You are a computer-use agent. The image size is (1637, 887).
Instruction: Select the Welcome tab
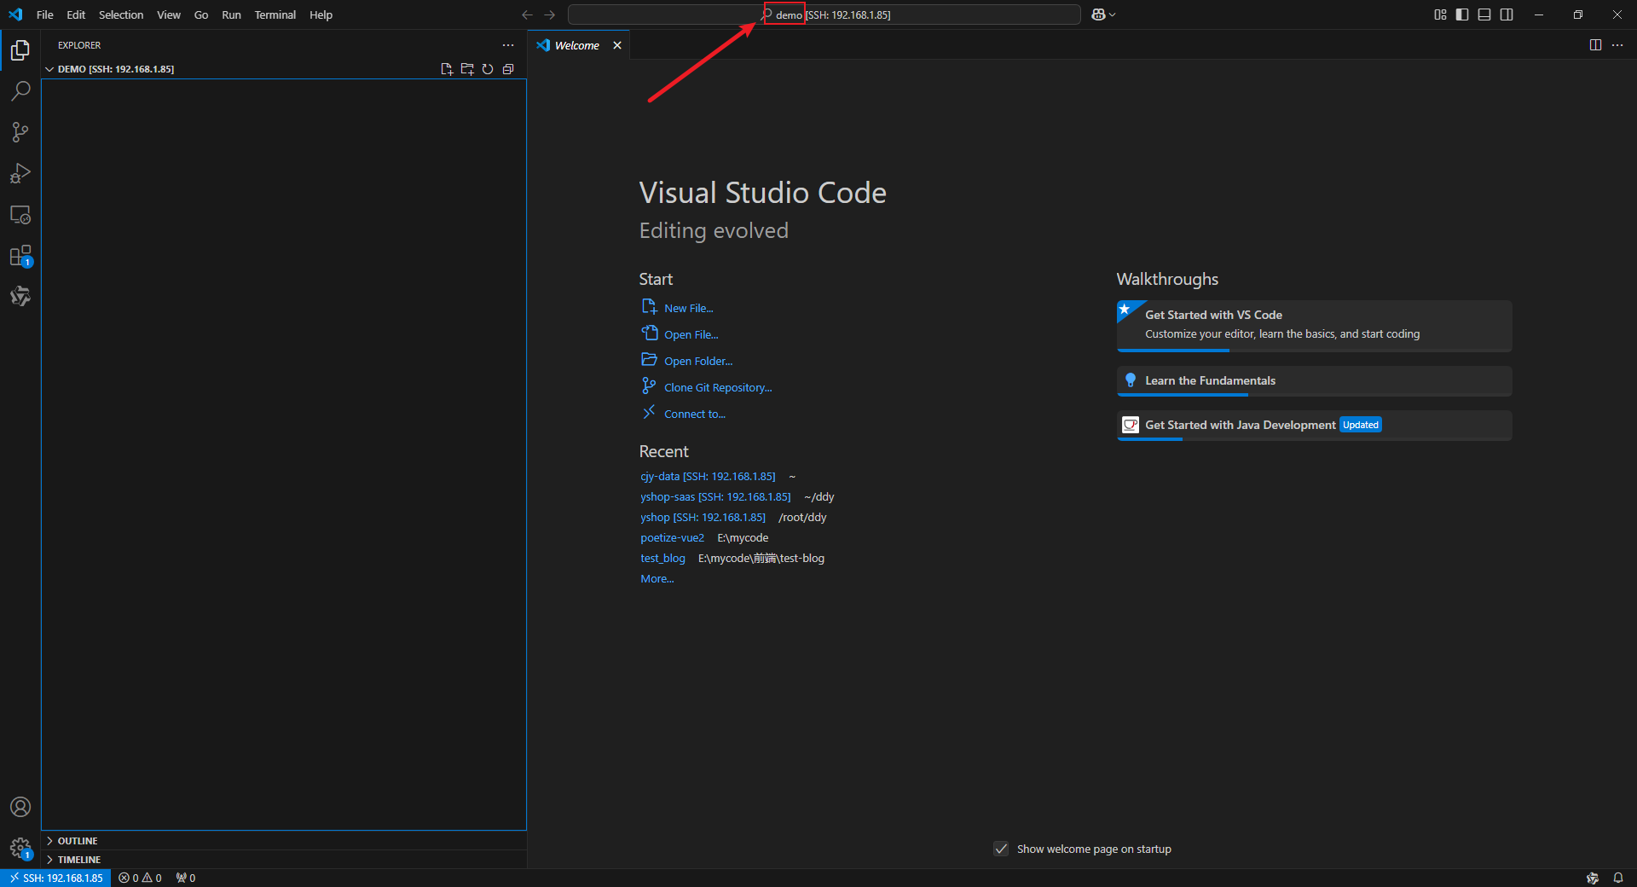click(577, 45)
